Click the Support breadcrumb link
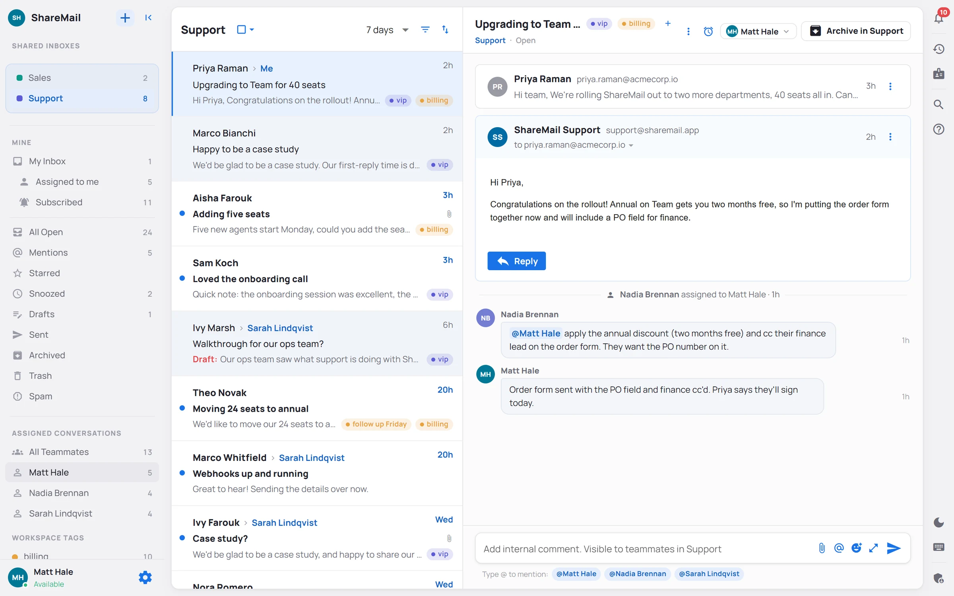The image size is (954, 596). tap(490, 41)
